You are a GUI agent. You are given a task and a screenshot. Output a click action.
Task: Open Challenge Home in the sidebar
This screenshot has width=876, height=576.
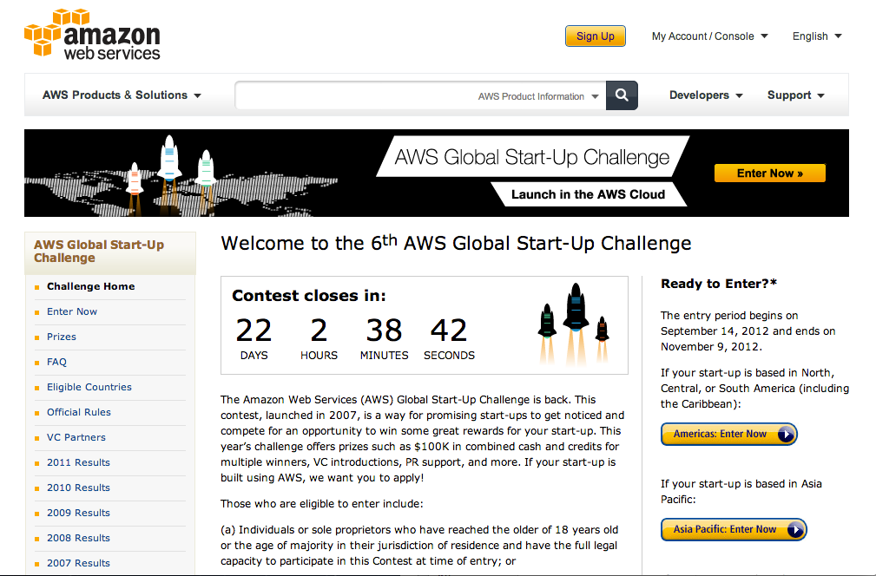(x=90, y=286)
